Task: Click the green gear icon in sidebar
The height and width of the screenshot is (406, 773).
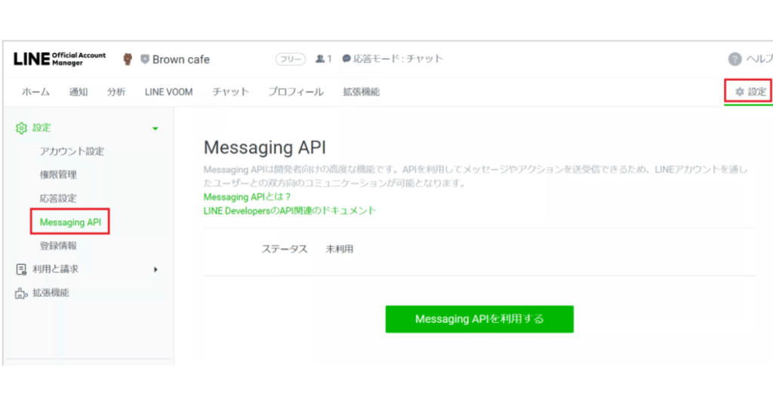Action: [21, 128]
